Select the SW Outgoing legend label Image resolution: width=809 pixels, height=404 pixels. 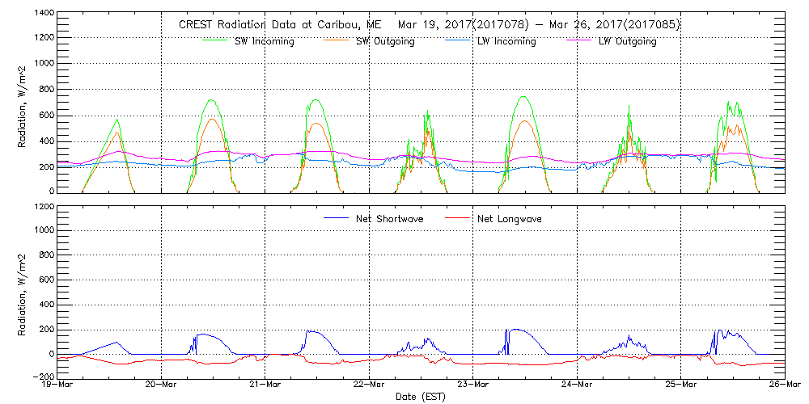click(385, 42)
